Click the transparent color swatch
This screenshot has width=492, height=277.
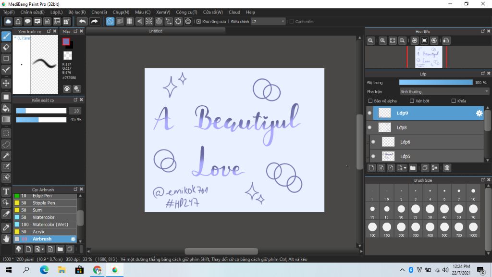coord(68,56)
